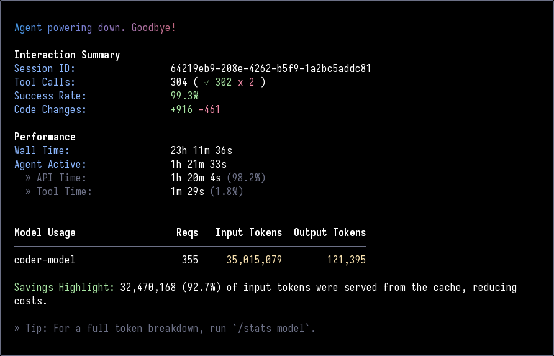Click the 99.3% success rate value

click(x=184, y=96)
